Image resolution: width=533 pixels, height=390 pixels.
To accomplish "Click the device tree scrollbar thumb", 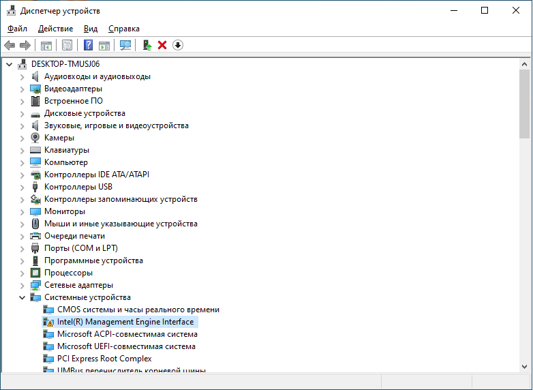I will click(x=524, y=104).
